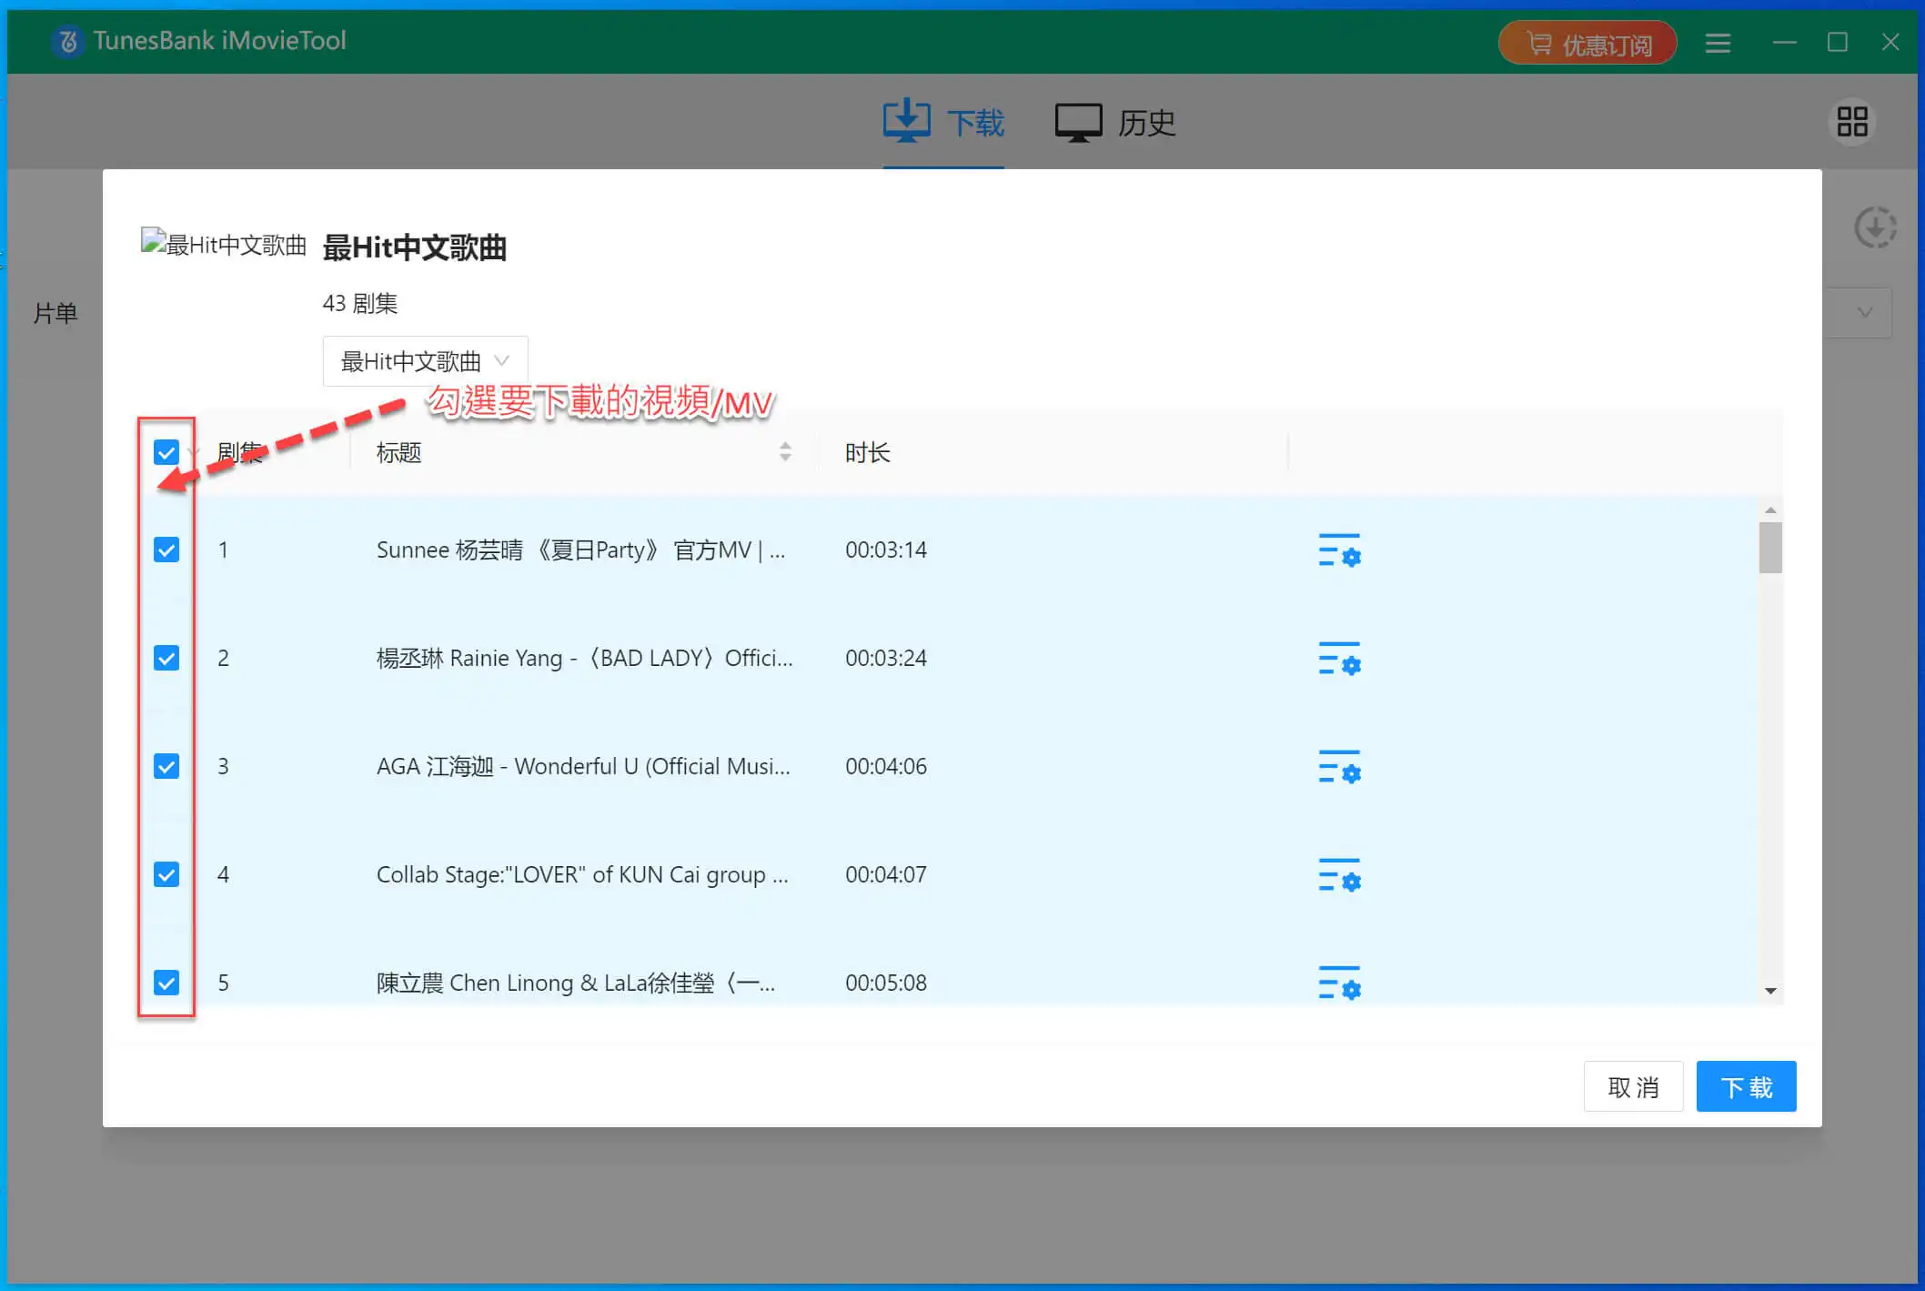Click the 片单 label behind the dialog
This screenshot has height=1291, width=1925.
point(55,314)
